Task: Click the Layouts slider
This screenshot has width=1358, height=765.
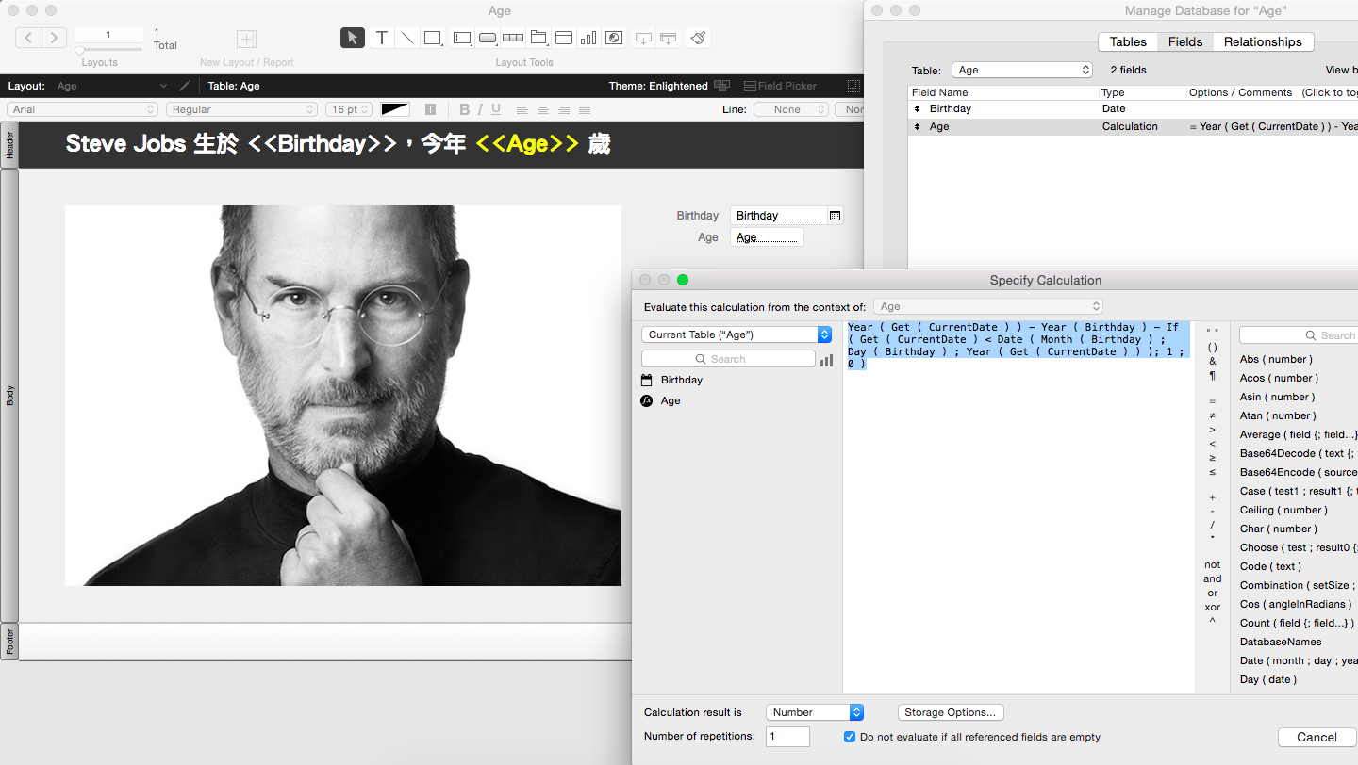Action: tap(108, 50)
